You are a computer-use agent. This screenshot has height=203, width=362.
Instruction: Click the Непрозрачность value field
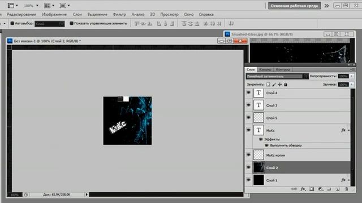point(343,76)
